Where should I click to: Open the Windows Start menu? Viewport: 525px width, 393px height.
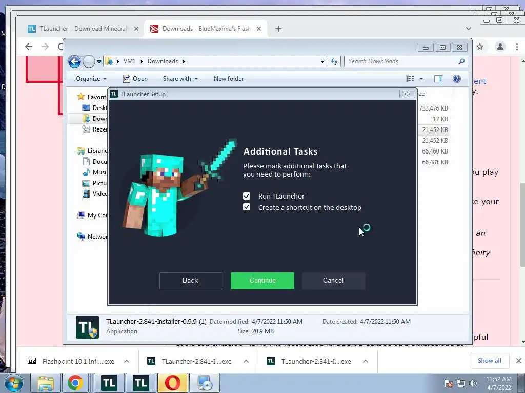coord(13,383)
